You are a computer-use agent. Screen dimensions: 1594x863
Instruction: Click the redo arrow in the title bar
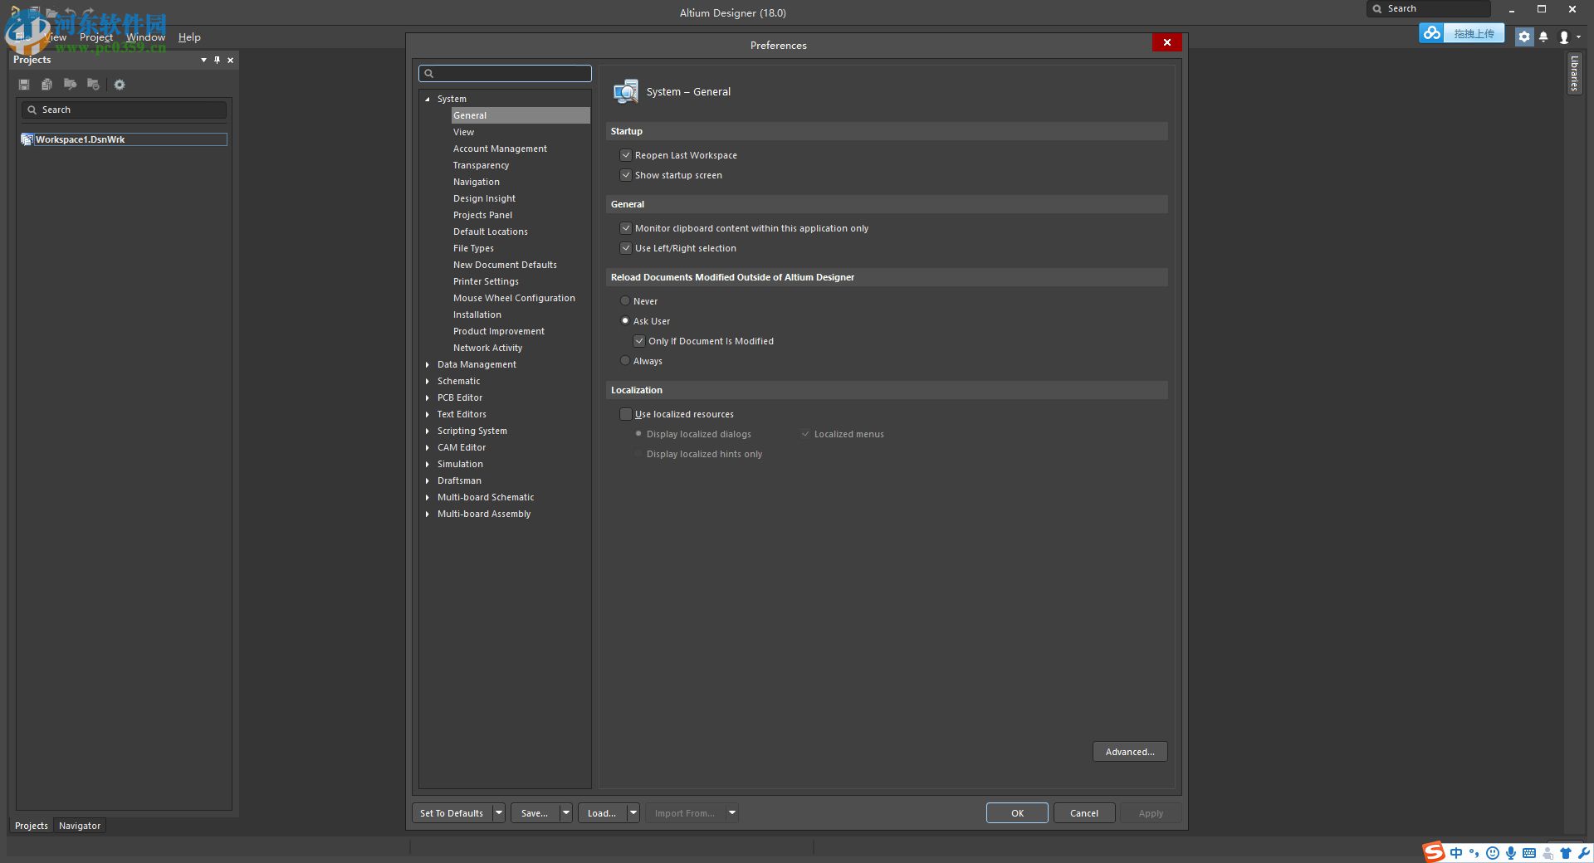(x=89, y=12)
